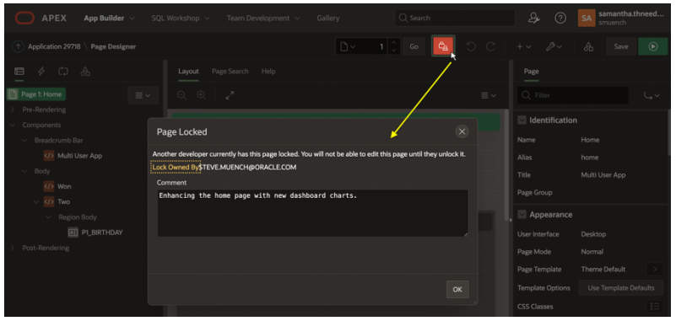Collapse the Appearance section
This screenshot has width=676, height=321.
pyautogui.click(x=522, y=214)
